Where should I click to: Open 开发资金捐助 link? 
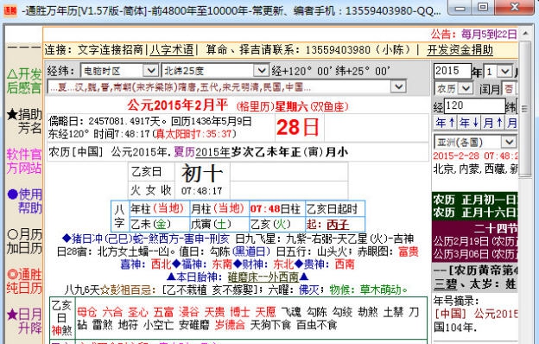tap(460, 50)
